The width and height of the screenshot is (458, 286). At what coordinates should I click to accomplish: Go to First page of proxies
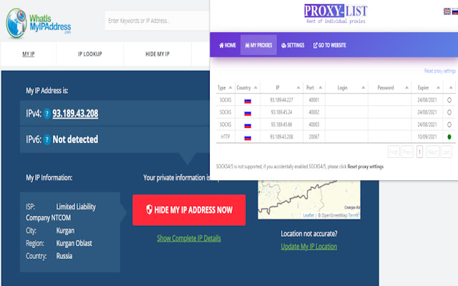[394, 152]
